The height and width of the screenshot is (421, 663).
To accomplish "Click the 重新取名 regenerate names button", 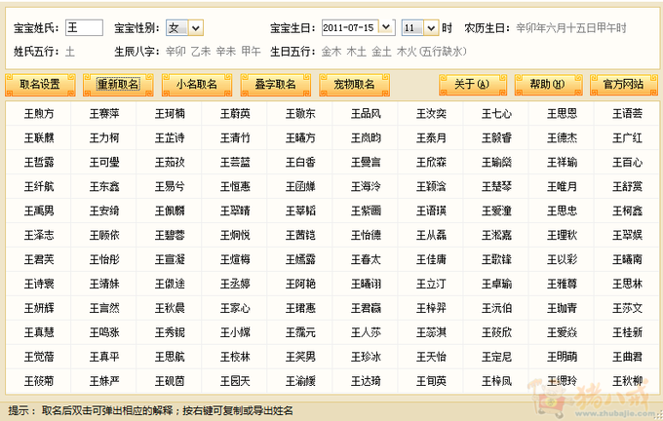I will (x=118, y=85).
